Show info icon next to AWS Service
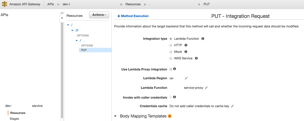304x121 pixels. point(196,58)
